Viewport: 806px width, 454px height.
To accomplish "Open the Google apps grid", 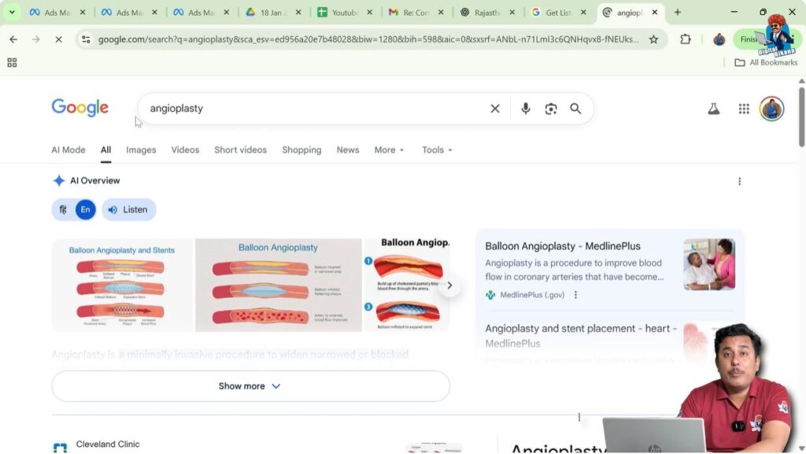I will point(743,109).
